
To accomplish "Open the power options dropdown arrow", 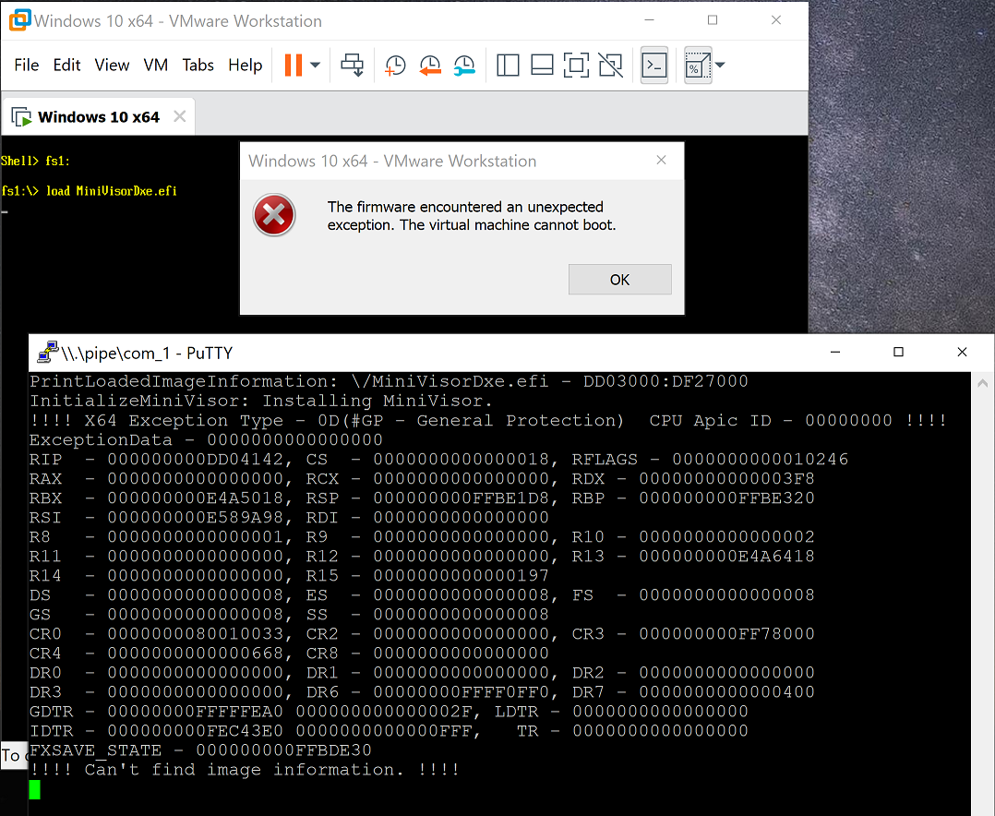I will 317,65.
